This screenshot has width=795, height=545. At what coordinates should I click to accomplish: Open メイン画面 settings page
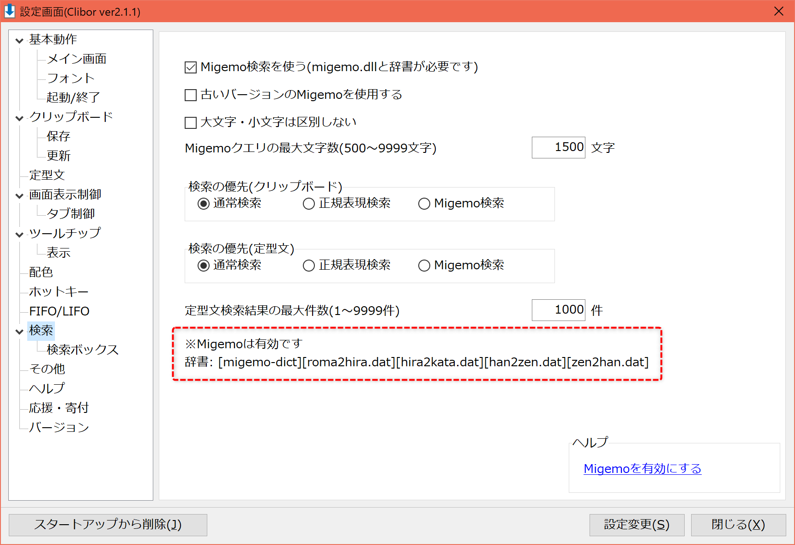click(x=77, y=59)
